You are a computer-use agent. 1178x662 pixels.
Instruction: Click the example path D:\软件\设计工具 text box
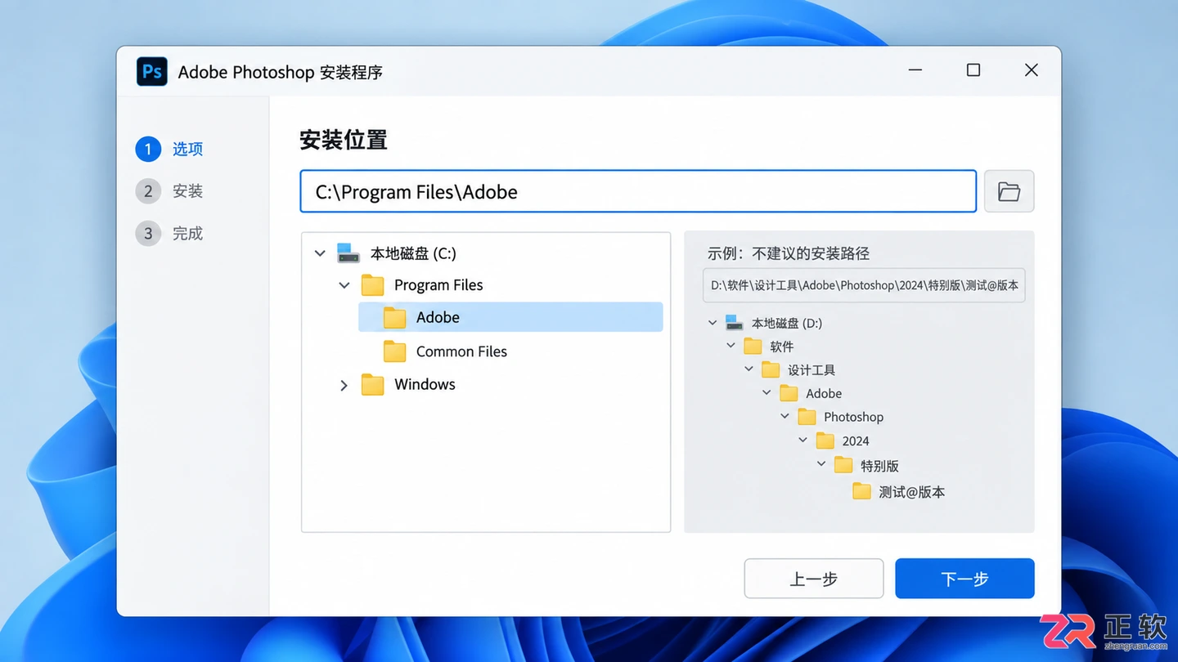[x=864, y=285]
